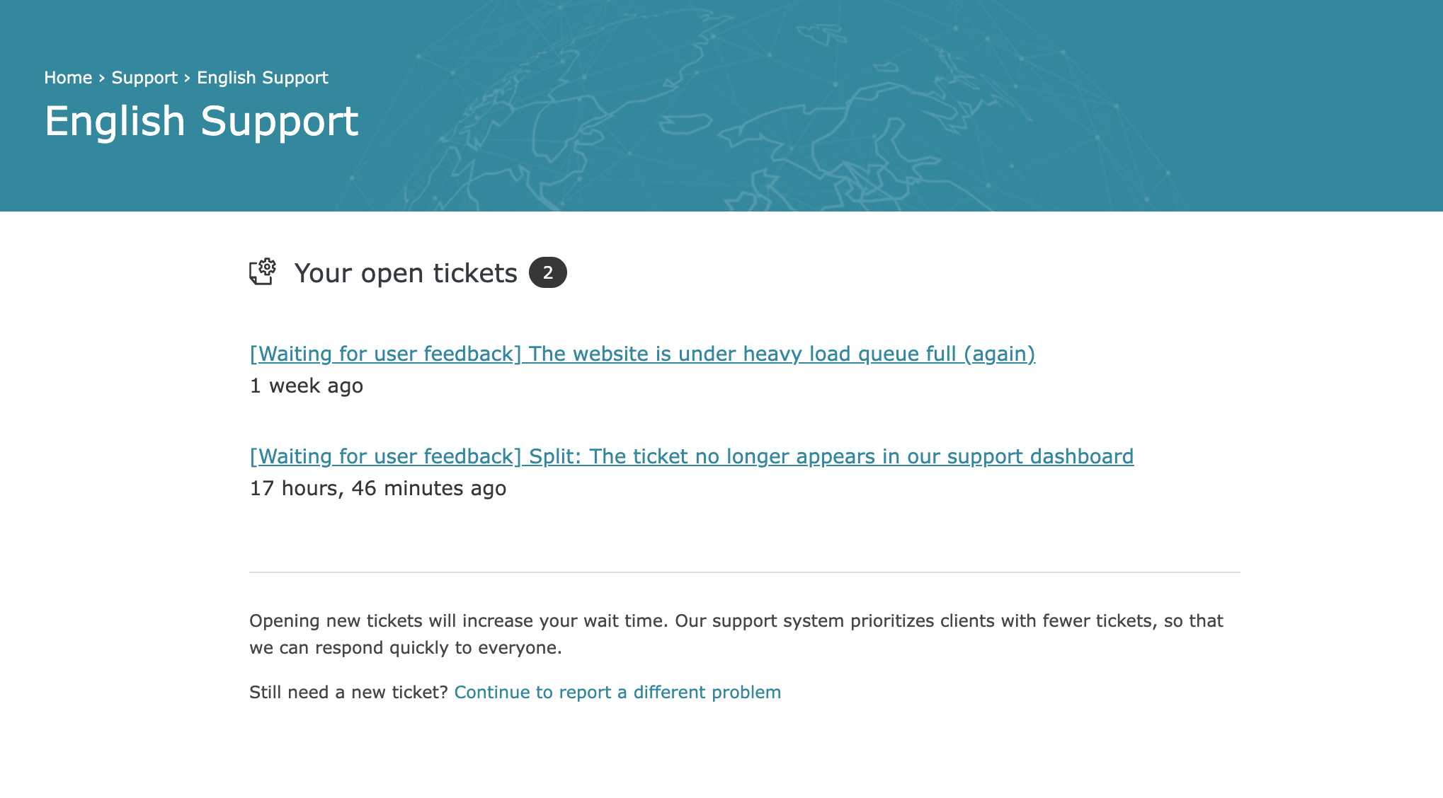
Task: Click Waiting for user feedback tag on heavy load ticket
Action: click(386, 354)
